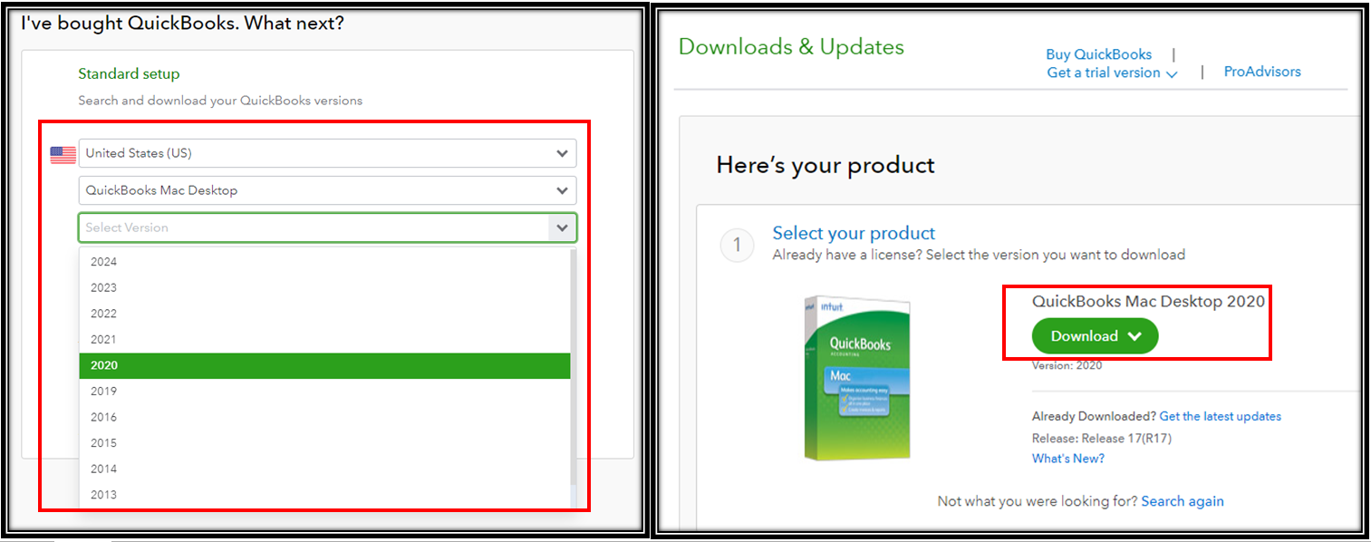
Task: Click the Downloads & Updates heading
Action: (x=791, y=47)
